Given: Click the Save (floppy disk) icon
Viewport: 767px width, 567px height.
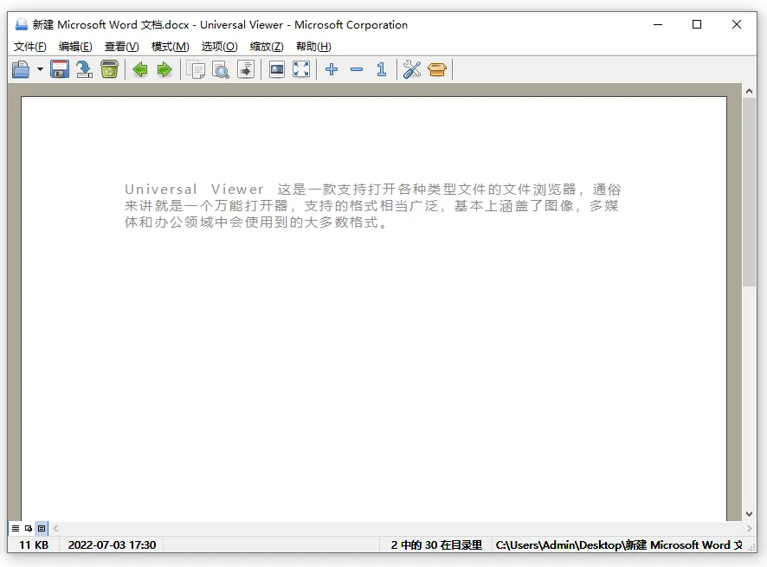Looking at the screenshot, I should point(60,69).
